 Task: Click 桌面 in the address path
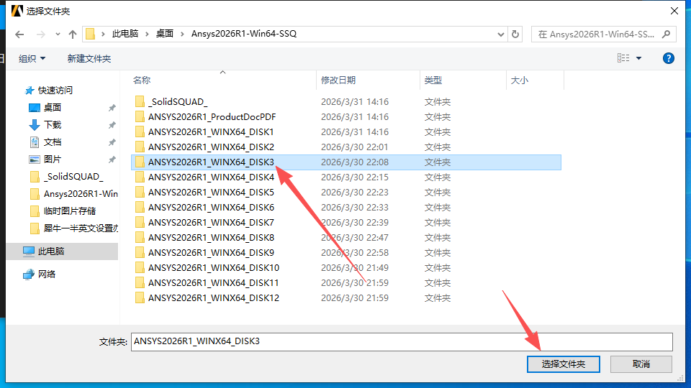(164, 34)
